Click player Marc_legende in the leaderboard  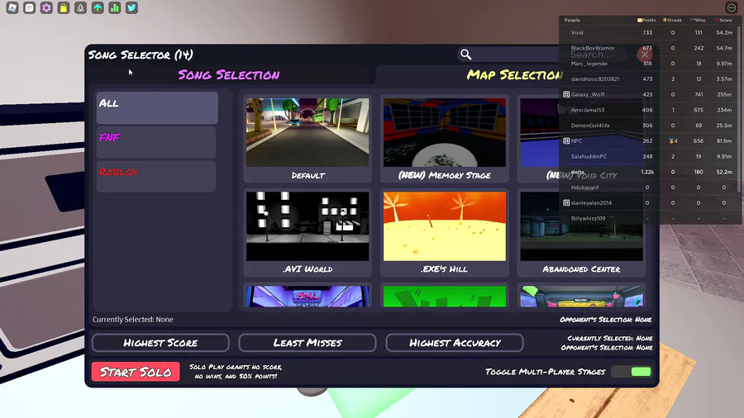point(589,64)
